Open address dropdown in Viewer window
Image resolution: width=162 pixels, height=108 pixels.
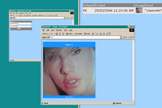[121, 37]
